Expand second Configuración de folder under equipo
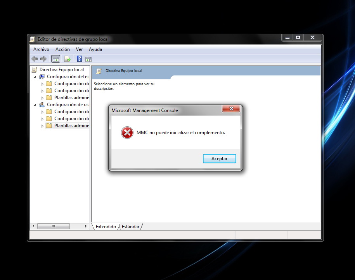 point(42,91)
